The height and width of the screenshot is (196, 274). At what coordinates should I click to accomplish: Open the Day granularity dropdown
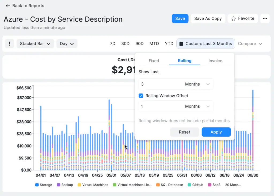67,43
